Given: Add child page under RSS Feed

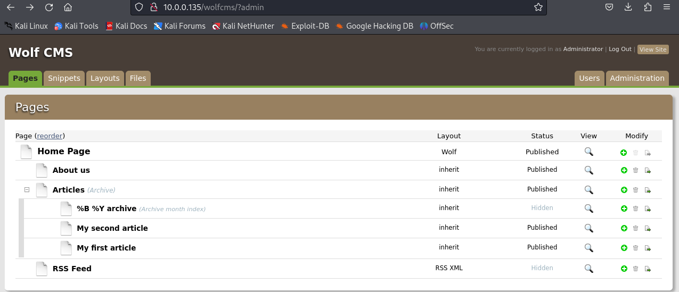Looking at the screenshot, I should pos(624,269).
